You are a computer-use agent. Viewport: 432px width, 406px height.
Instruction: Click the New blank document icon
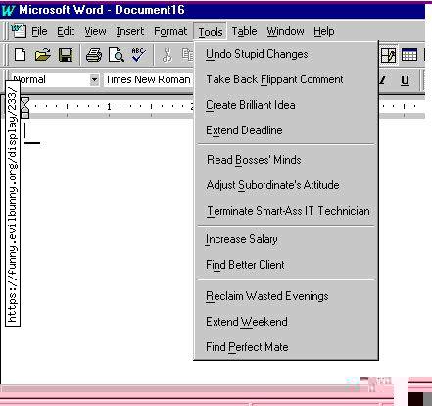coord(21,55)
